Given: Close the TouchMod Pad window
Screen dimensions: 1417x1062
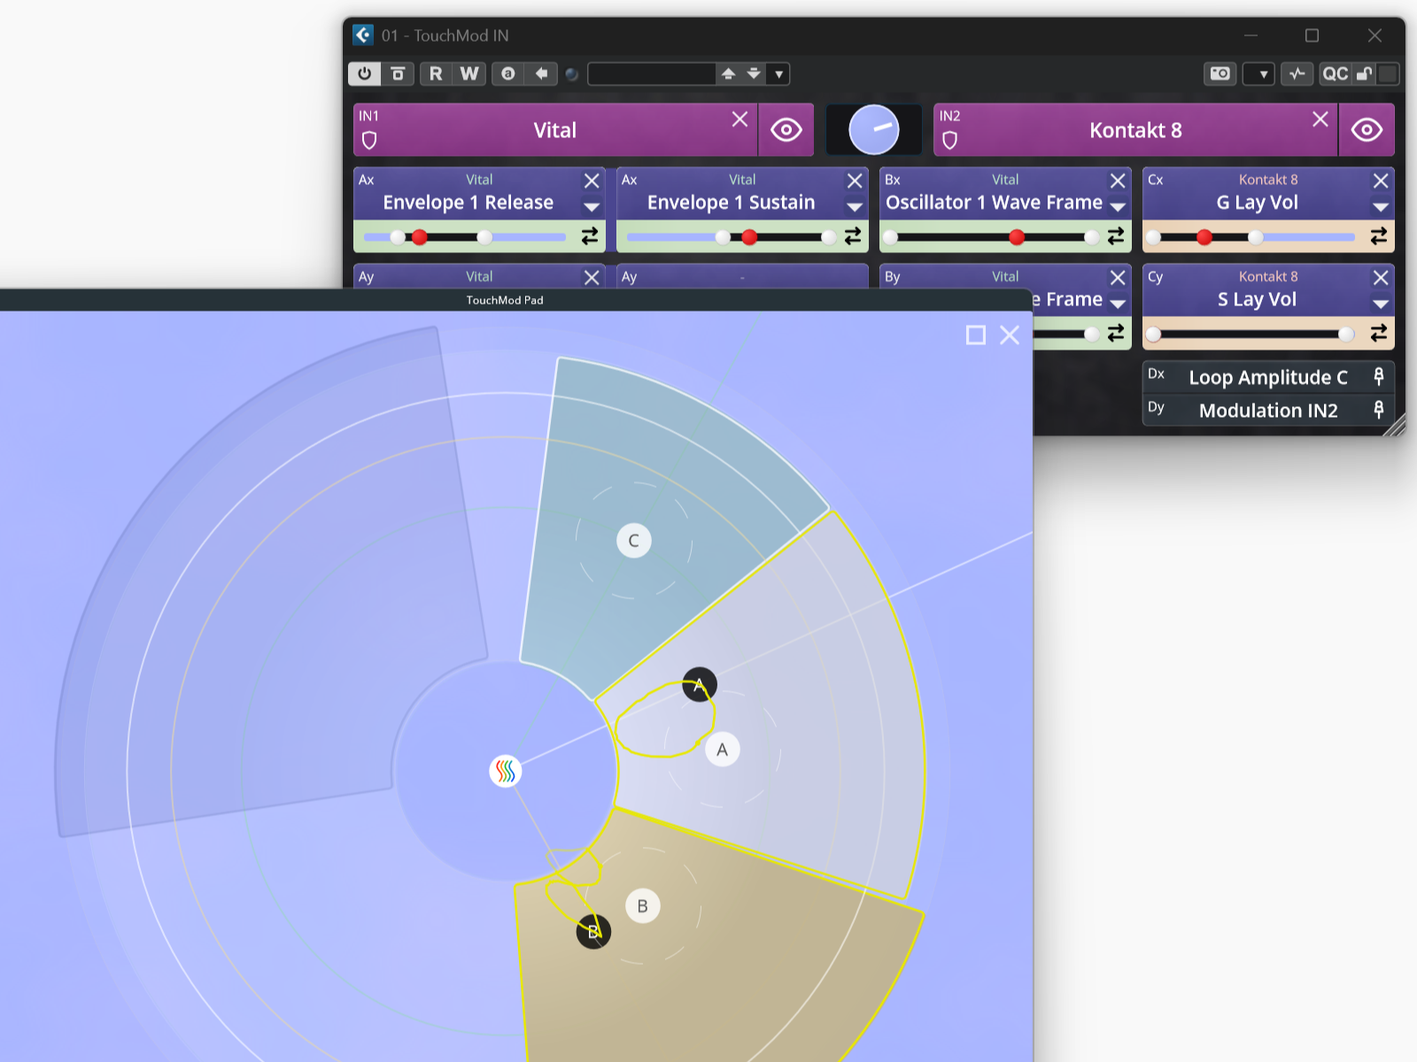Looking at the screenshot, I should 1010,335.
